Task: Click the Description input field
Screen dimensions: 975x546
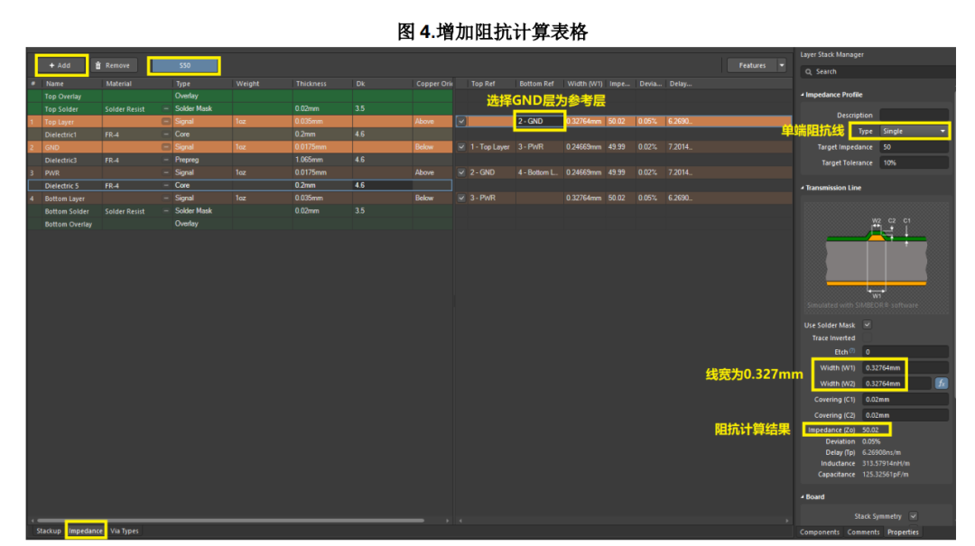Action: (914, 115)
